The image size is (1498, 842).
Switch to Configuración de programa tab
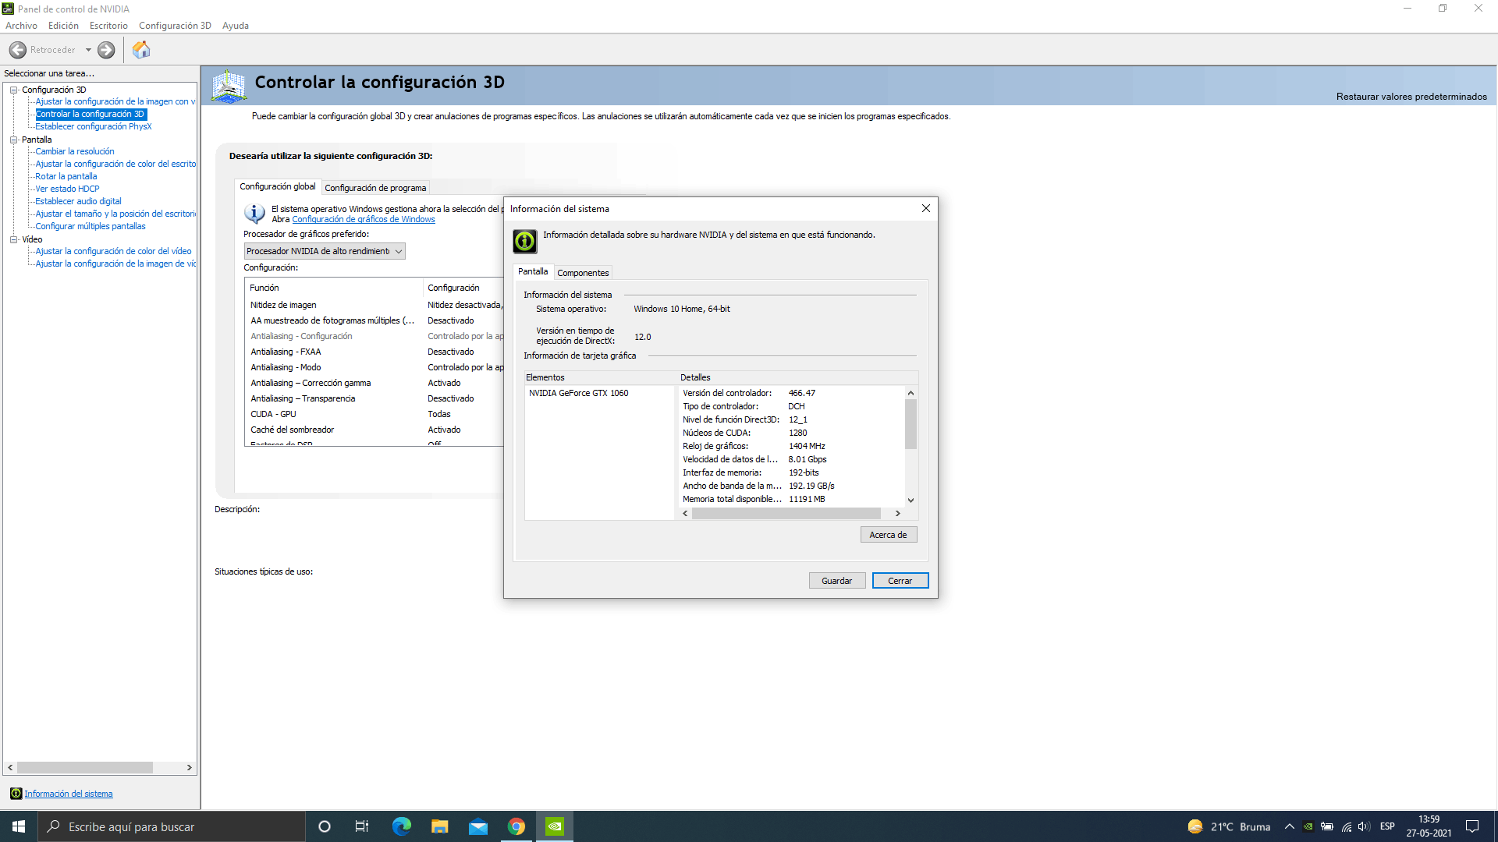(375, 188)
